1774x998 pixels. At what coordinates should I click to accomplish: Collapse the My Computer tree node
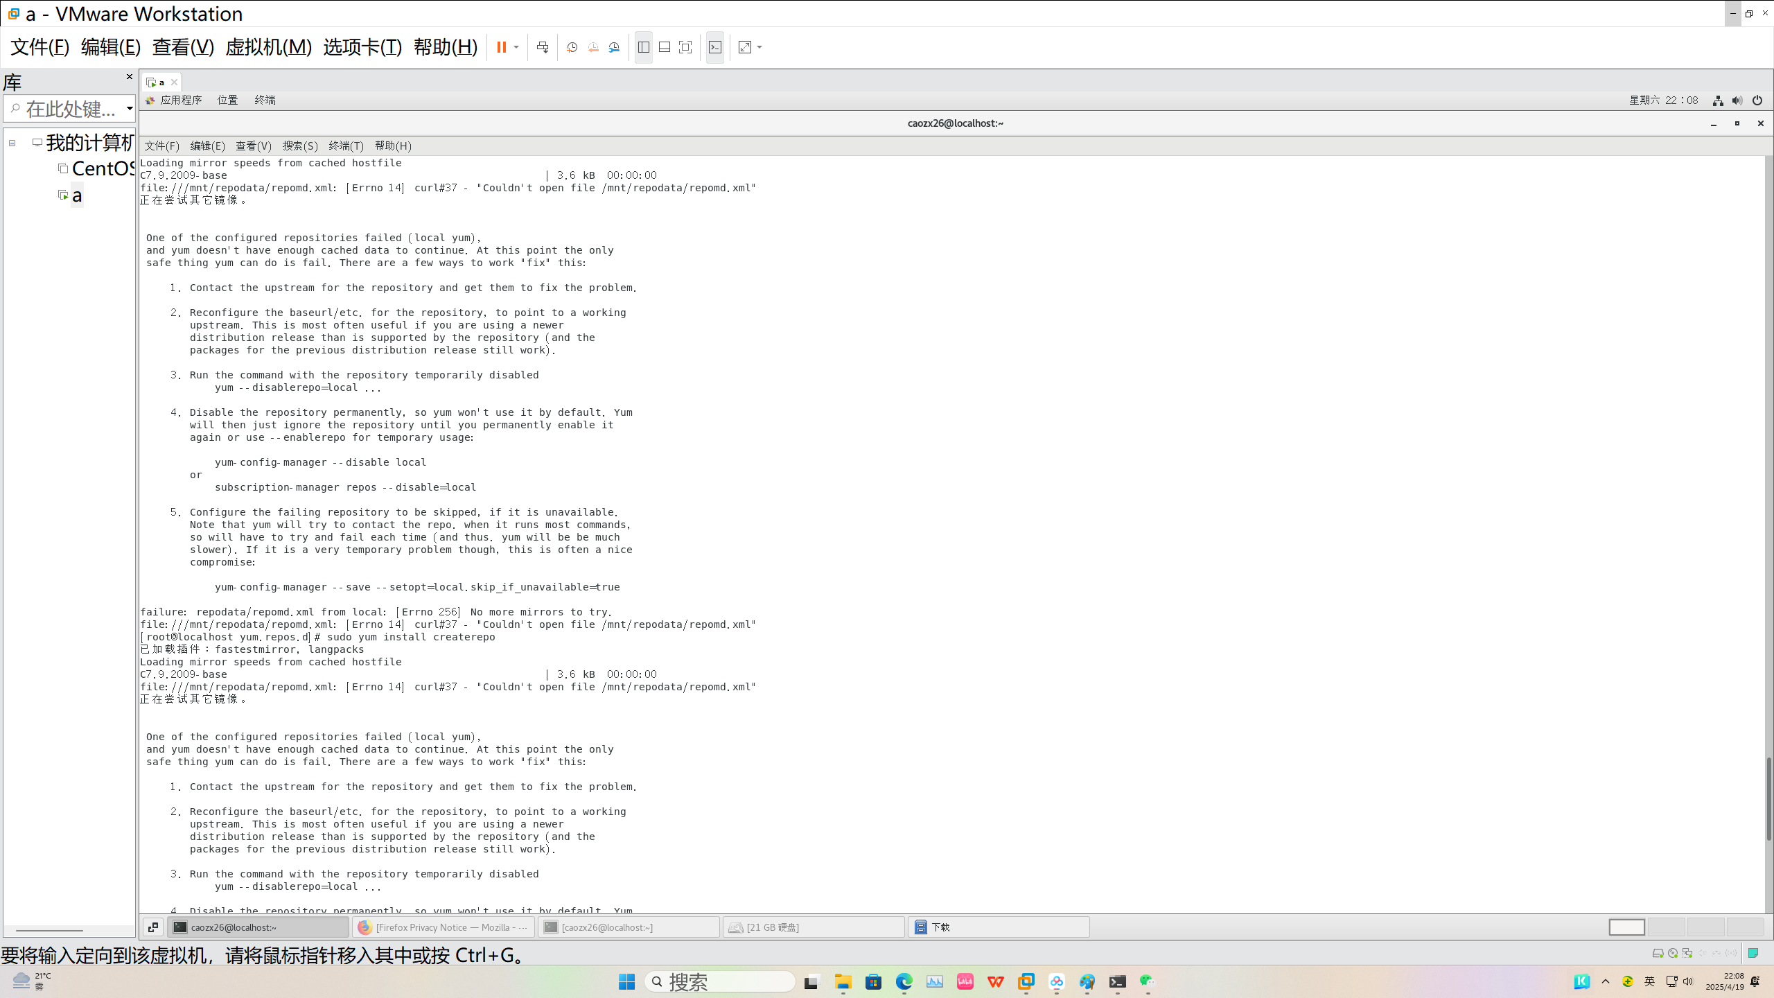(12, 143)
